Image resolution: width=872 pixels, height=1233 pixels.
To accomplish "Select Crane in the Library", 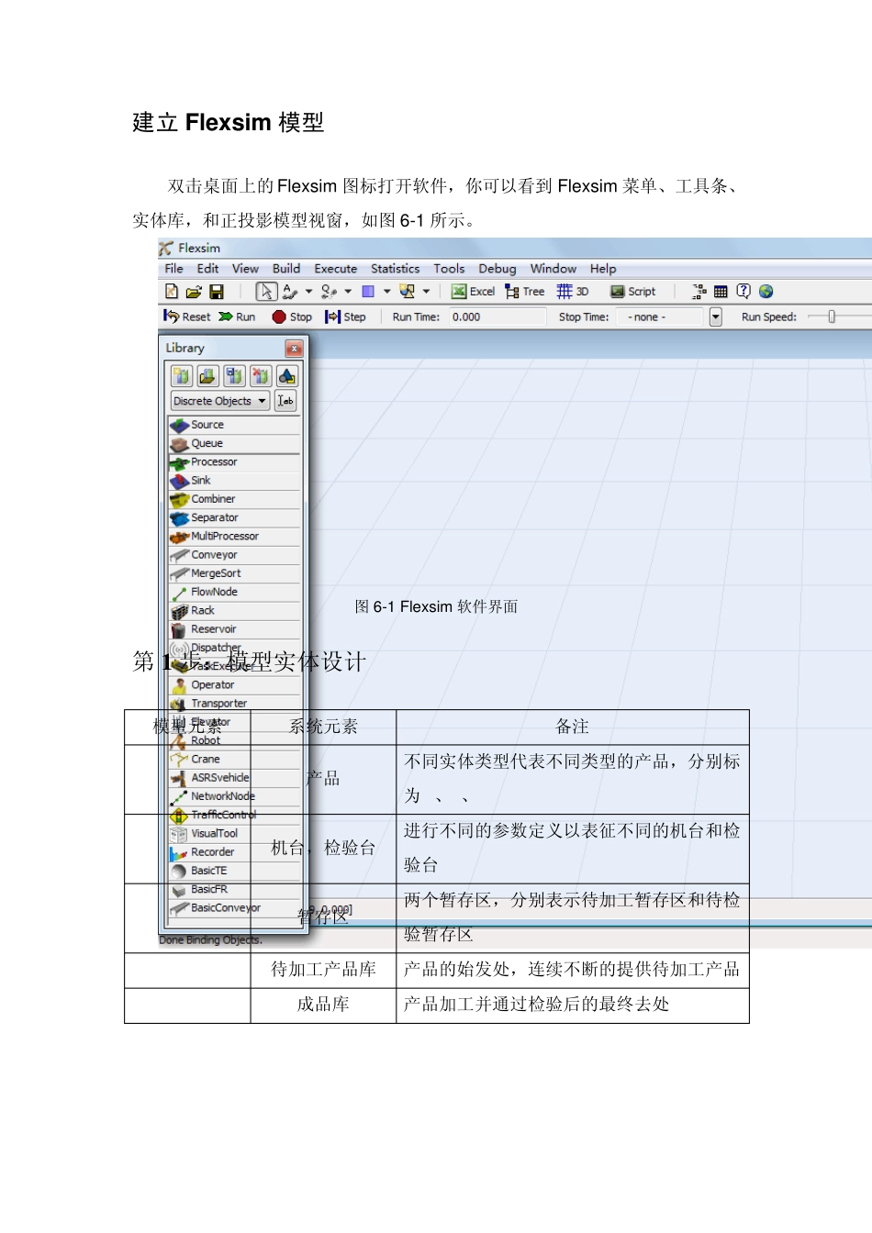I will [x=235, y=760].
